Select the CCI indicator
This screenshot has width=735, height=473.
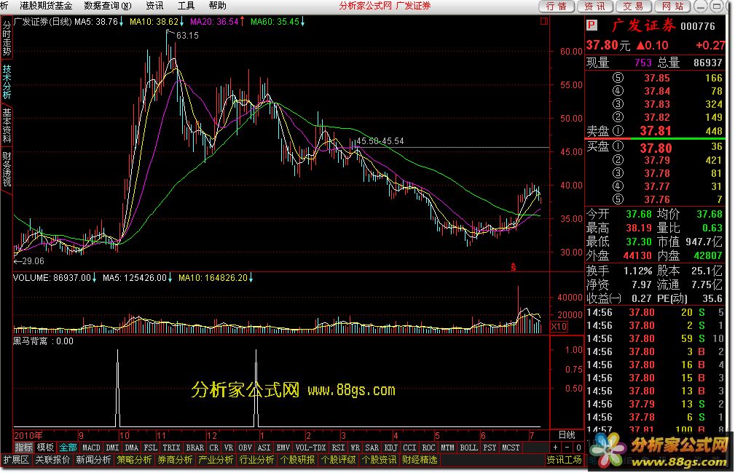(x=409, y=448)
